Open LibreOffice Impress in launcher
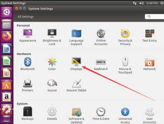Viewport: 164px width, 124px height. point(7,73)
